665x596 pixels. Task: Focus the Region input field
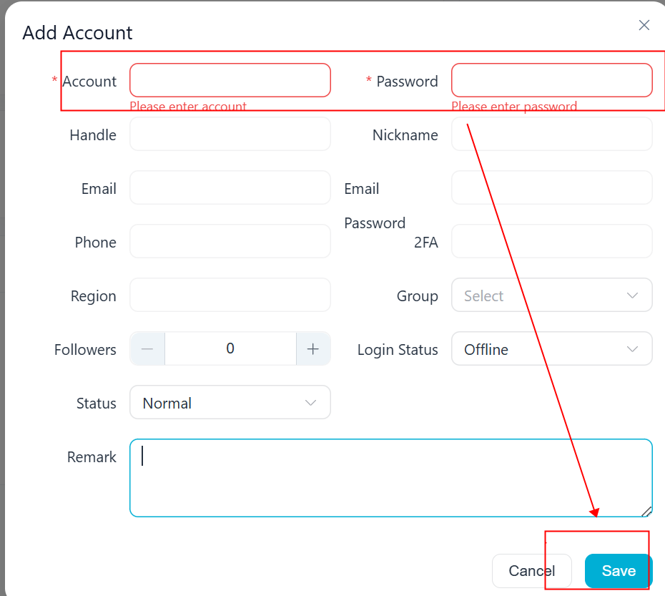point(230,295)
